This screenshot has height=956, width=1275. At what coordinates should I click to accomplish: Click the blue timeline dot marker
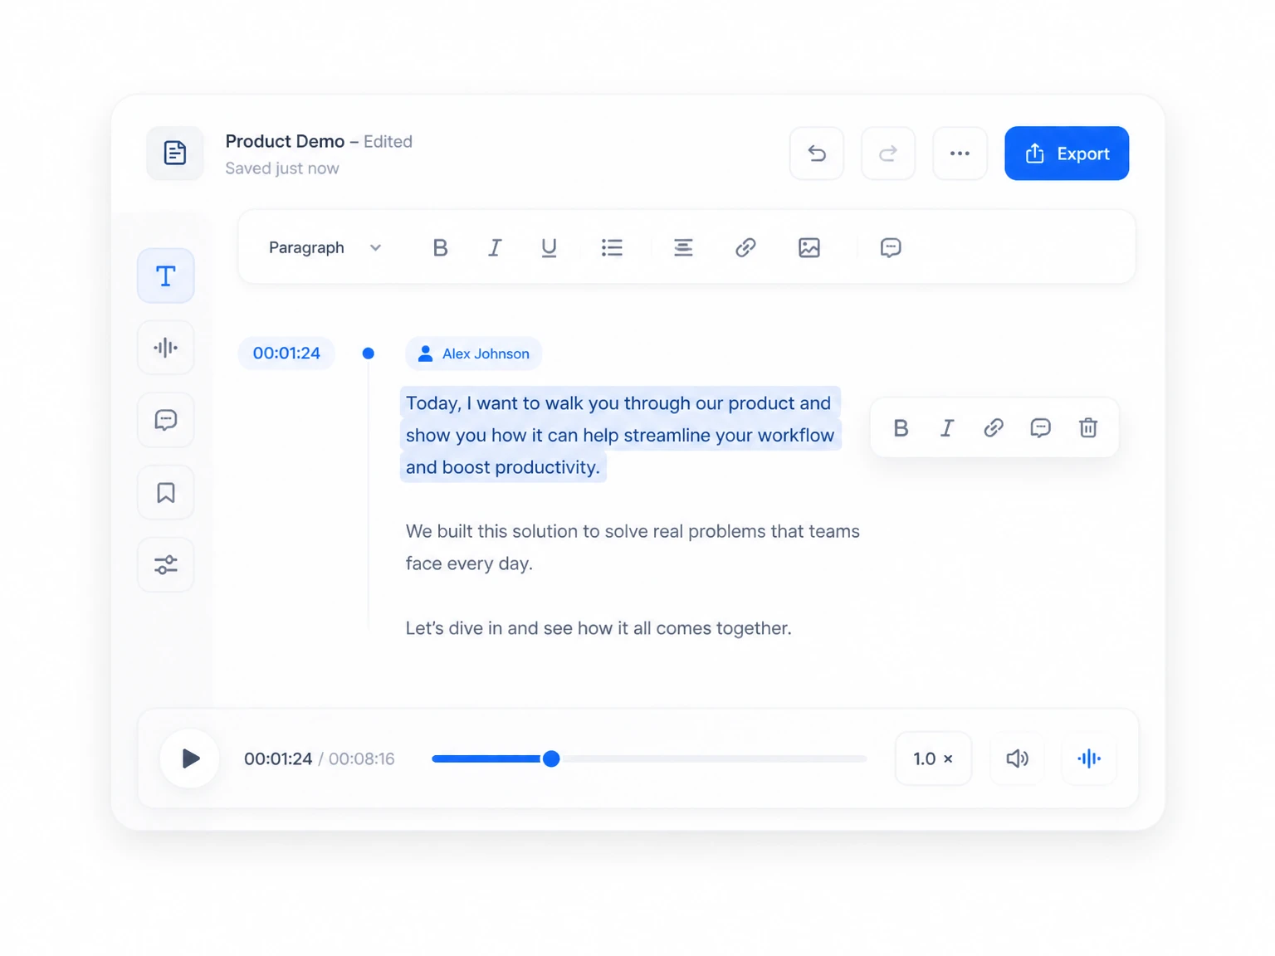(x=368, y=354)
